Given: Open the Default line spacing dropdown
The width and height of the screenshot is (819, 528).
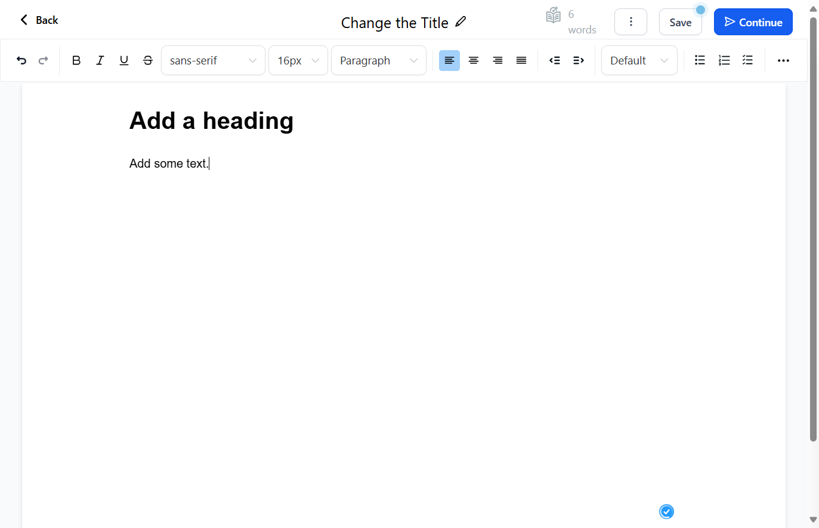Looking at the screenshot, I should [x=639, y=60].
